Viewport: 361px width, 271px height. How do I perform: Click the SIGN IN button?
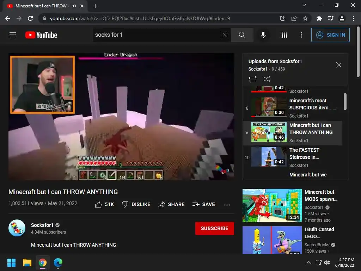pos(330,35)
